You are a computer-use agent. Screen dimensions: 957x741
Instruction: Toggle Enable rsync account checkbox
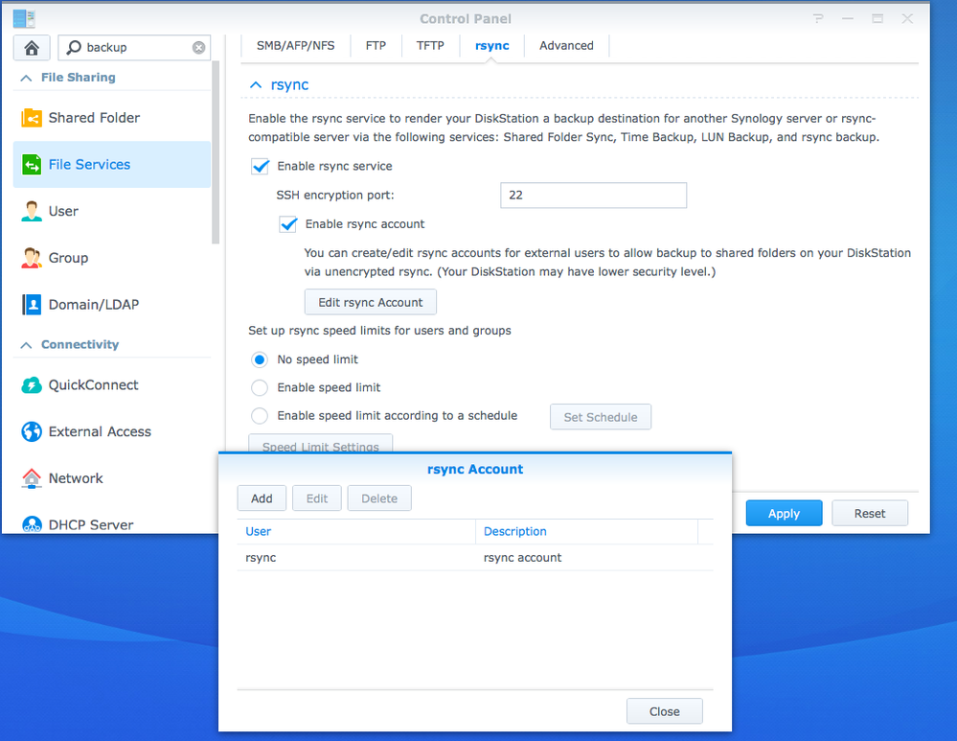coord(288,224)
